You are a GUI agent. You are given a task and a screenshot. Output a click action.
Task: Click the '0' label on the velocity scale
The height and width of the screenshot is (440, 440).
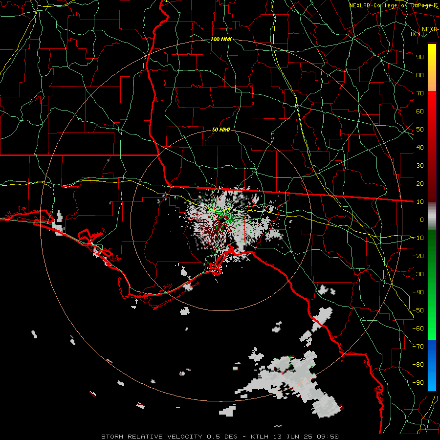[422, 220]
